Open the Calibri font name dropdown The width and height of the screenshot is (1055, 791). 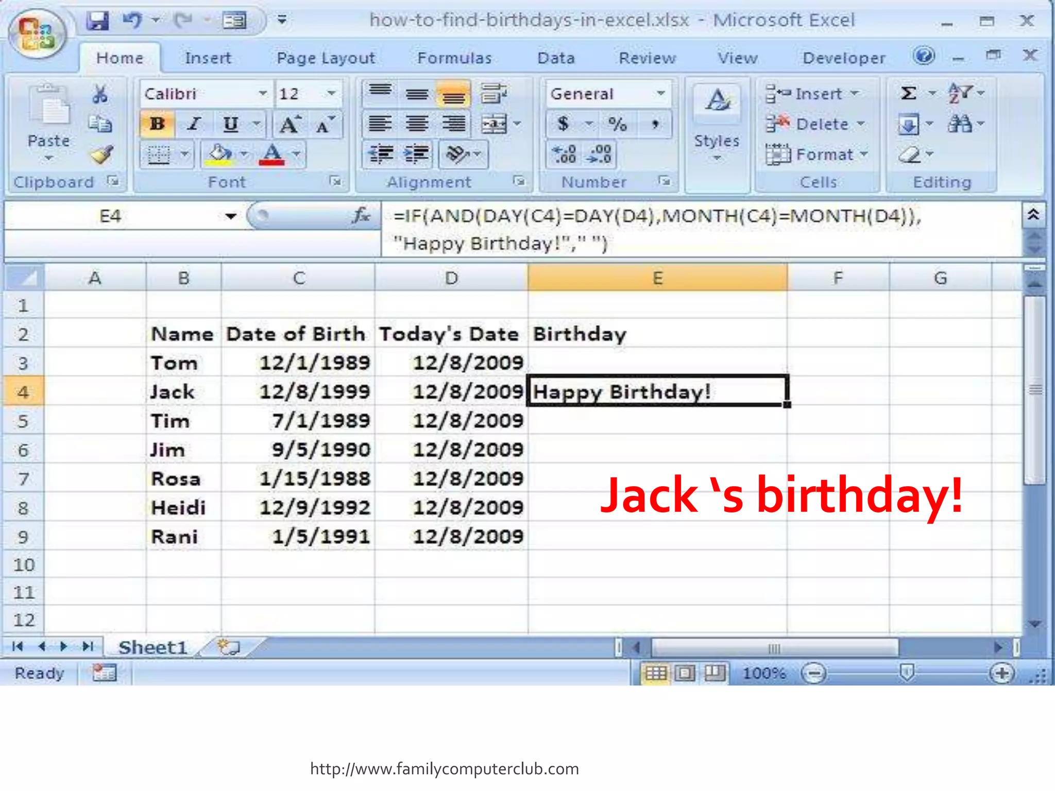[263, 93]
